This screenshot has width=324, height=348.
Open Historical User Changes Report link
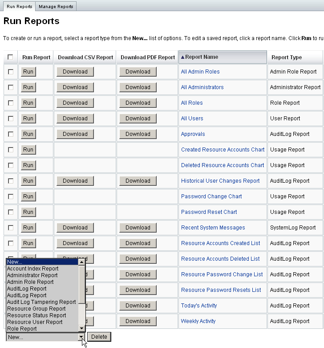pos(220,181)
